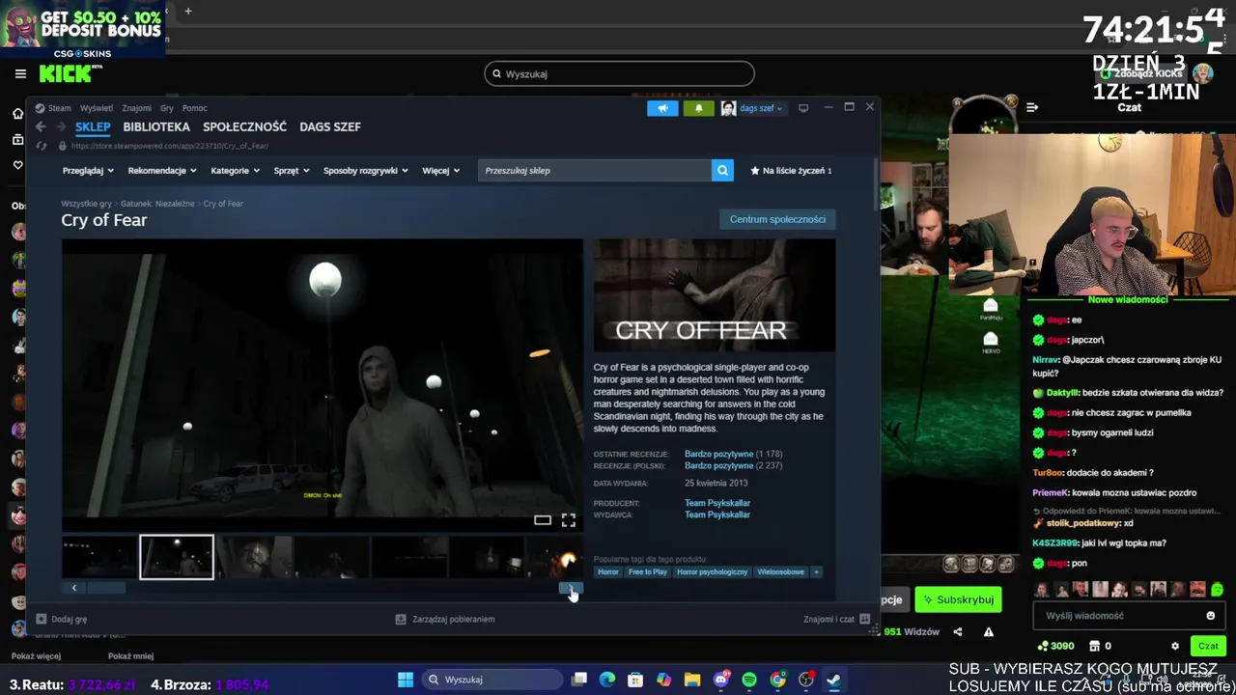Screen dimensions: 1236x695
Task: Open Microsoft Edge from taskbar
Action: click(606, 680)
